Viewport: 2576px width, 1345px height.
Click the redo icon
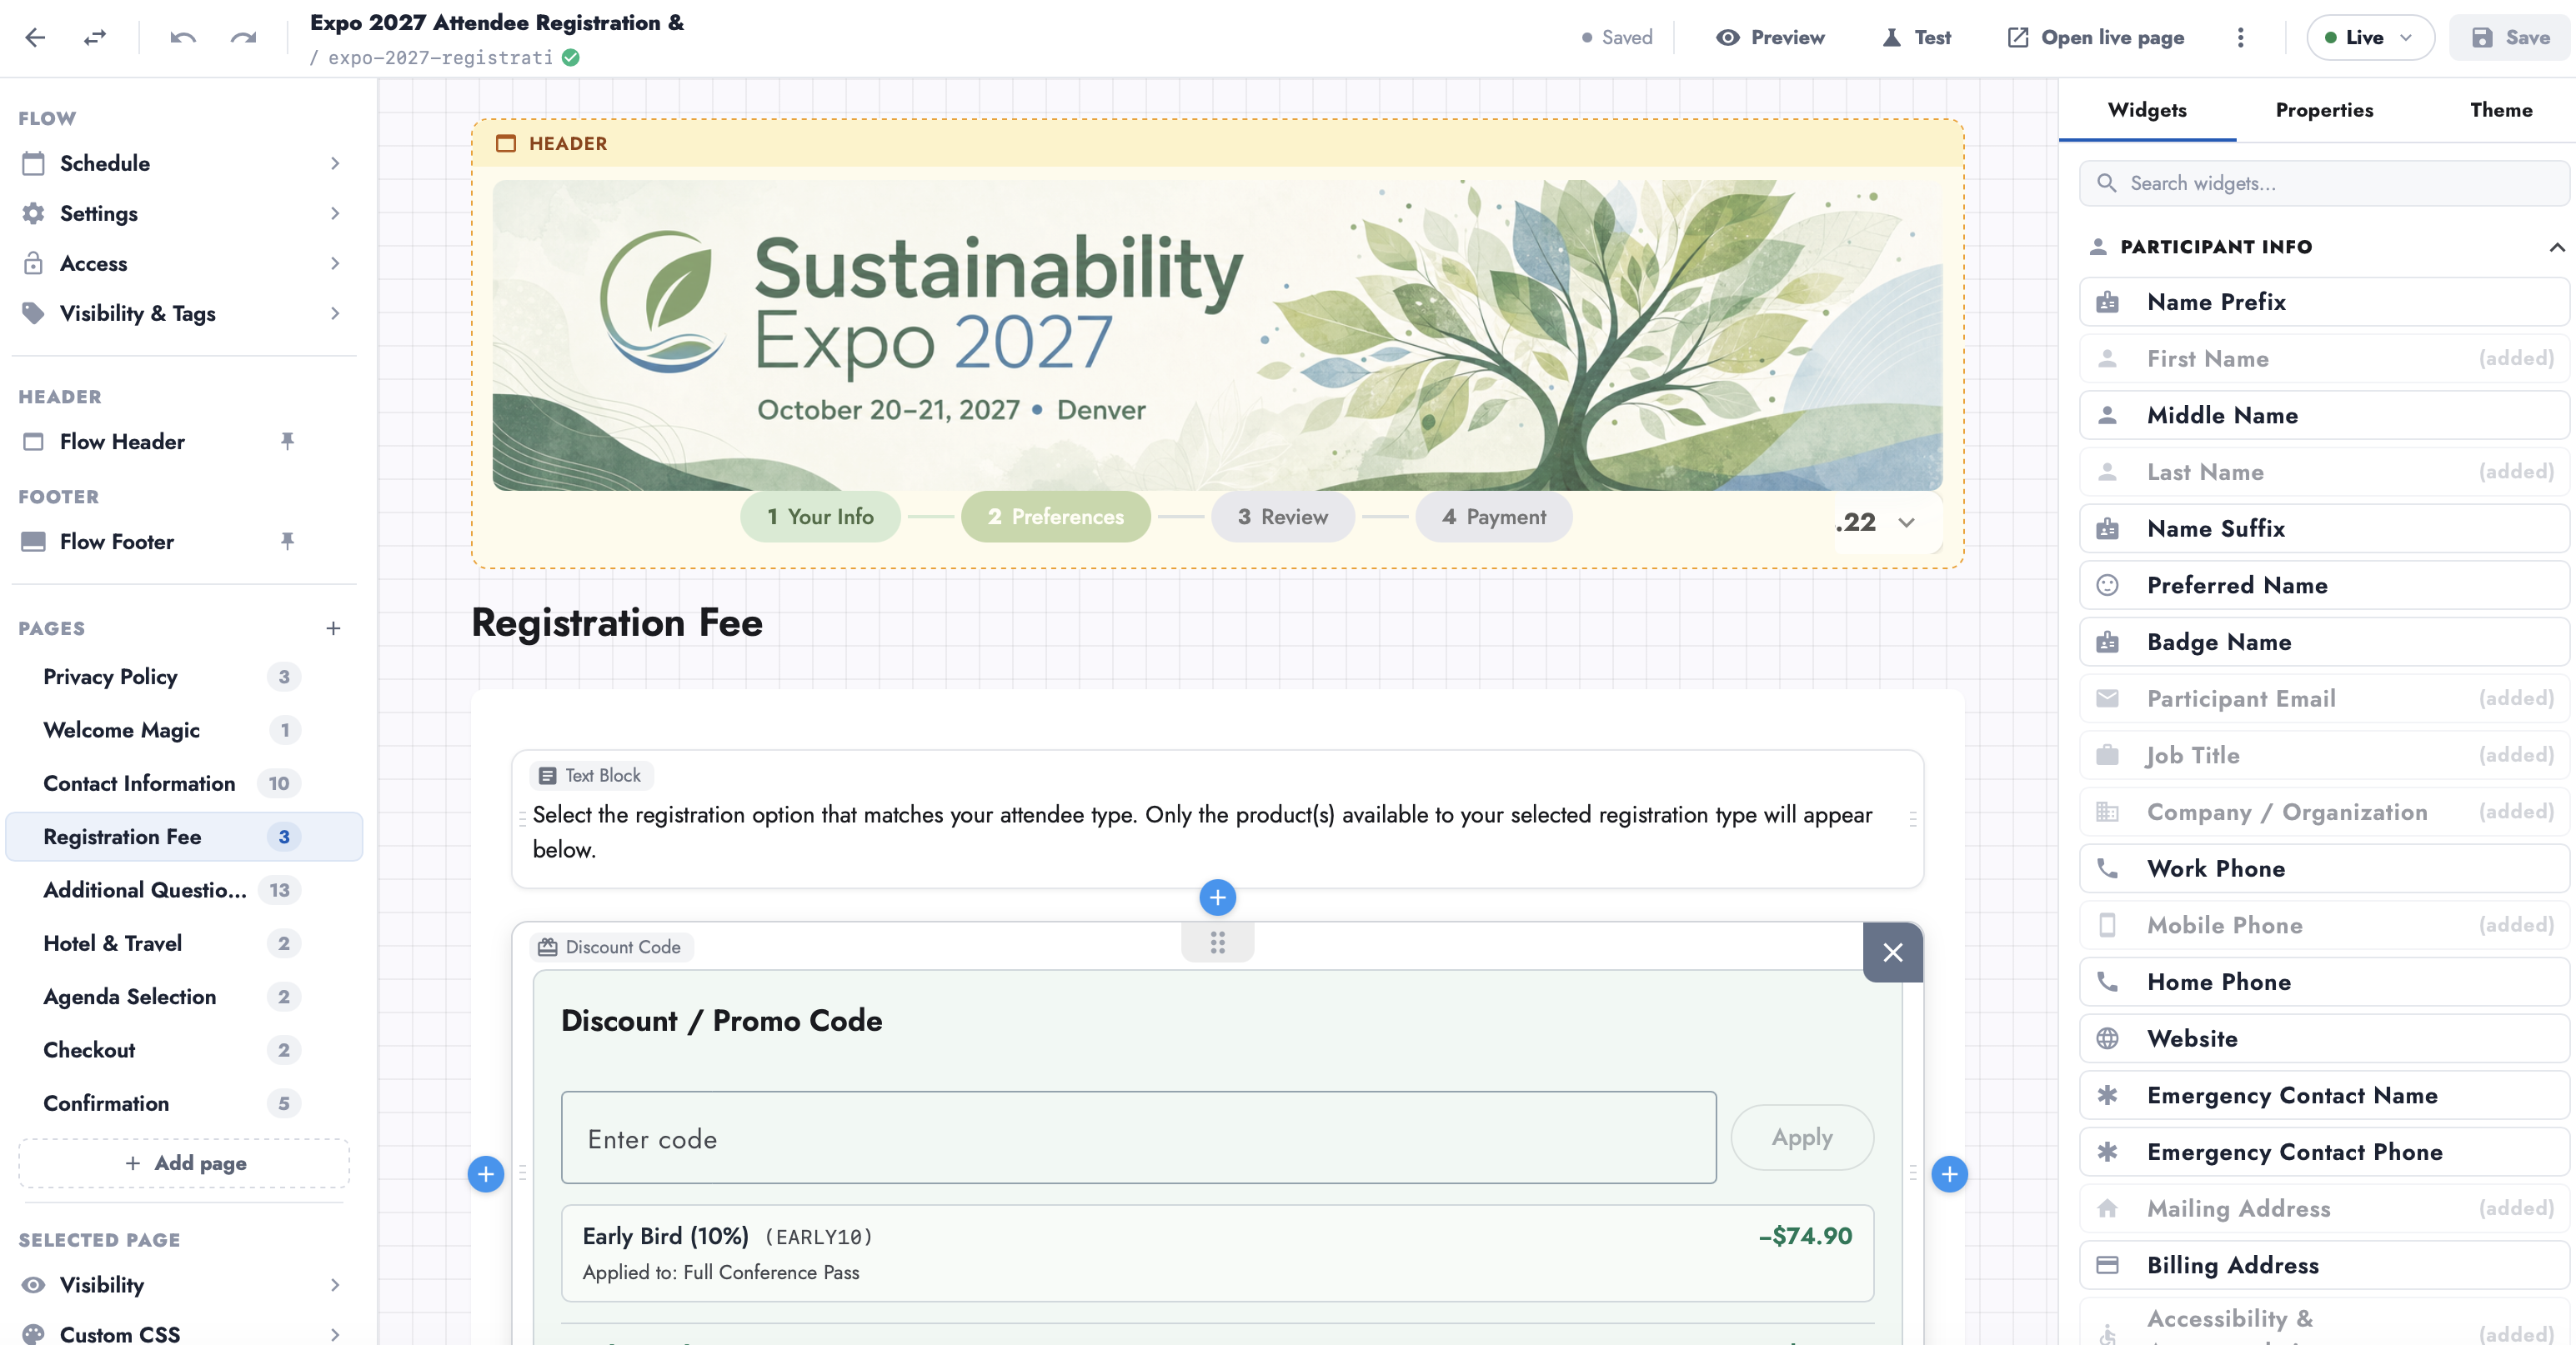coord(243,38)
